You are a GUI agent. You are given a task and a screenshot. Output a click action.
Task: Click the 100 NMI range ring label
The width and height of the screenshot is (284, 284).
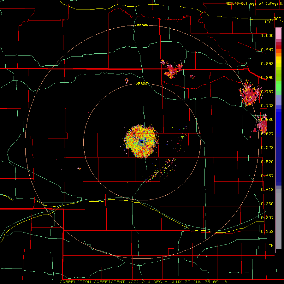tap(142, 25)
